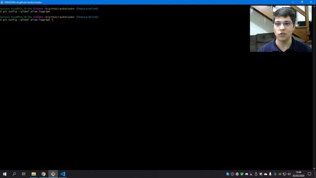
Task: Click the MINGW64 window title text
Action: [x=23, y=2]
